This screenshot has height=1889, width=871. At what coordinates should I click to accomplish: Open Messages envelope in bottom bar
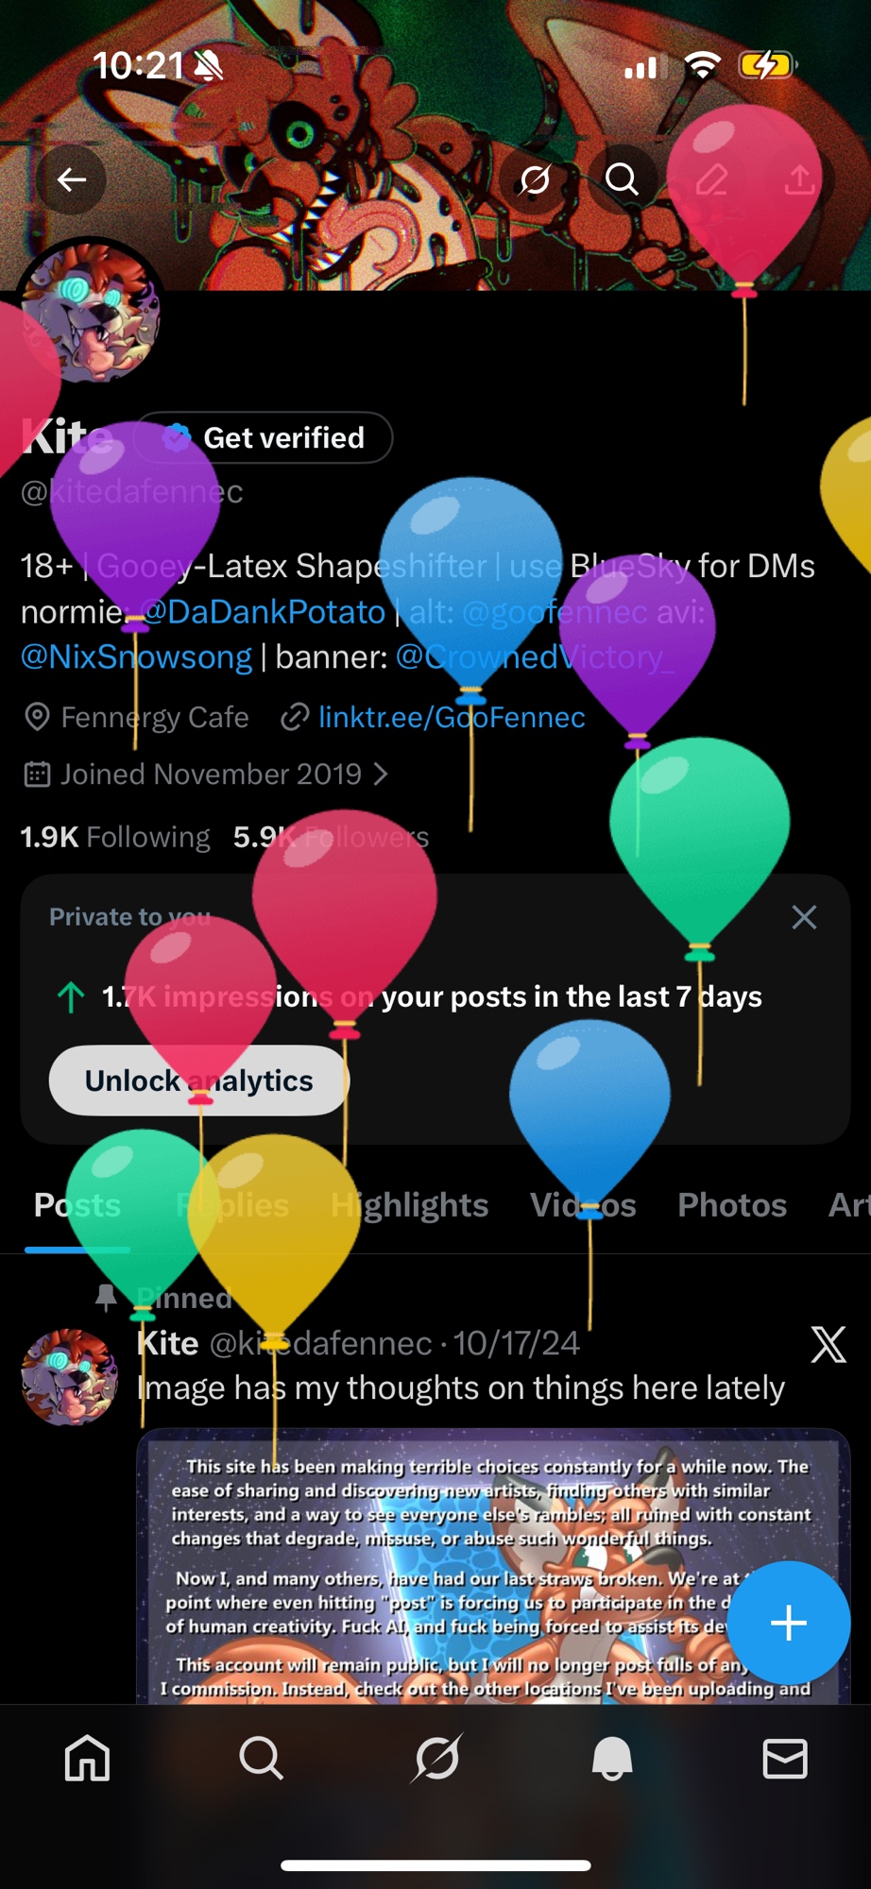click(x=785, y=1758)
